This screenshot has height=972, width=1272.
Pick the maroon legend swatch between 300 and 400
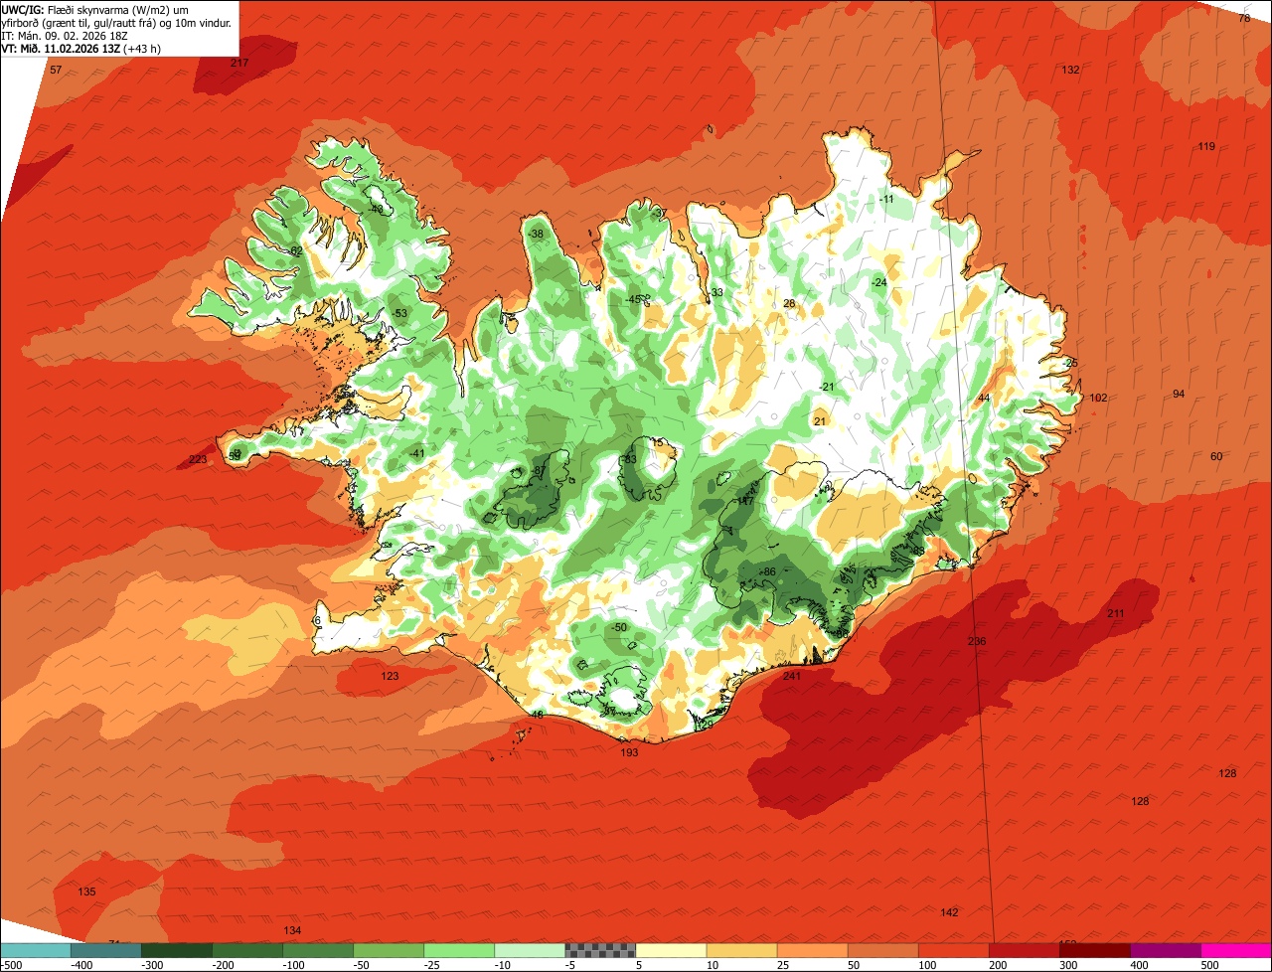click(x=1095, y=950)
